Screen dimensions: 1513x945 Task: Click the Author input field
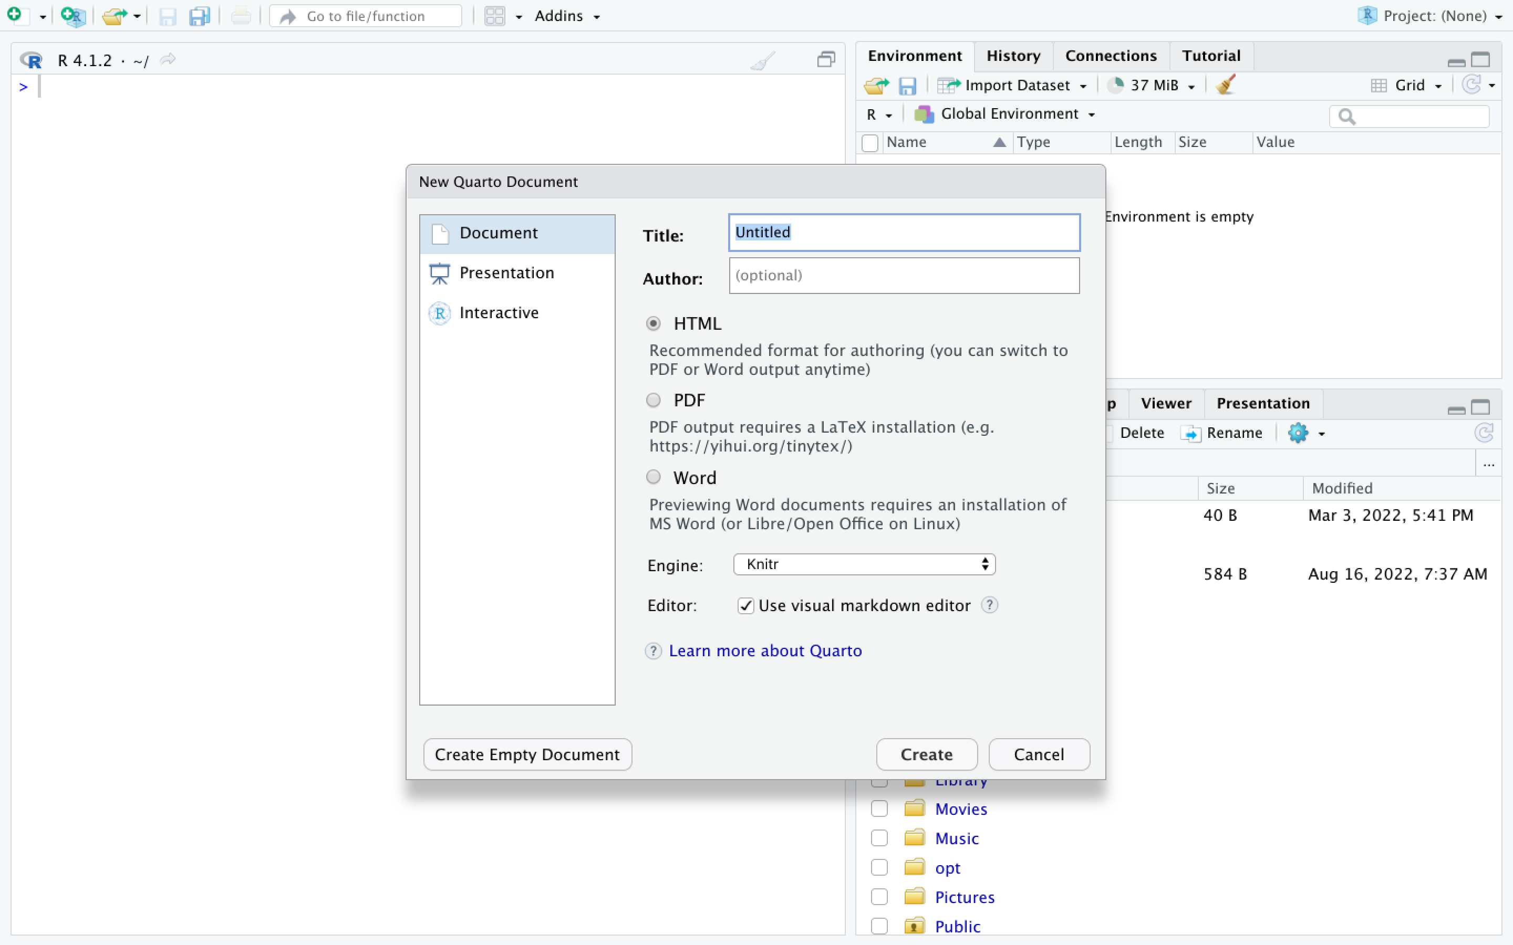point(904,275)
